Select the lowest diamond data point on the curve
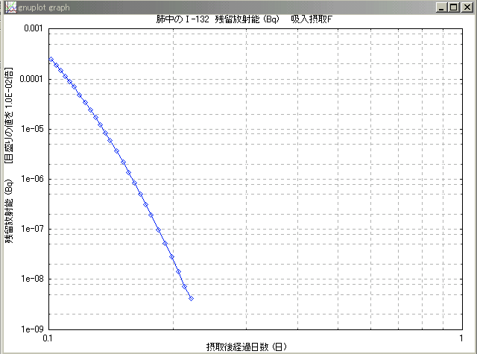 192,299
